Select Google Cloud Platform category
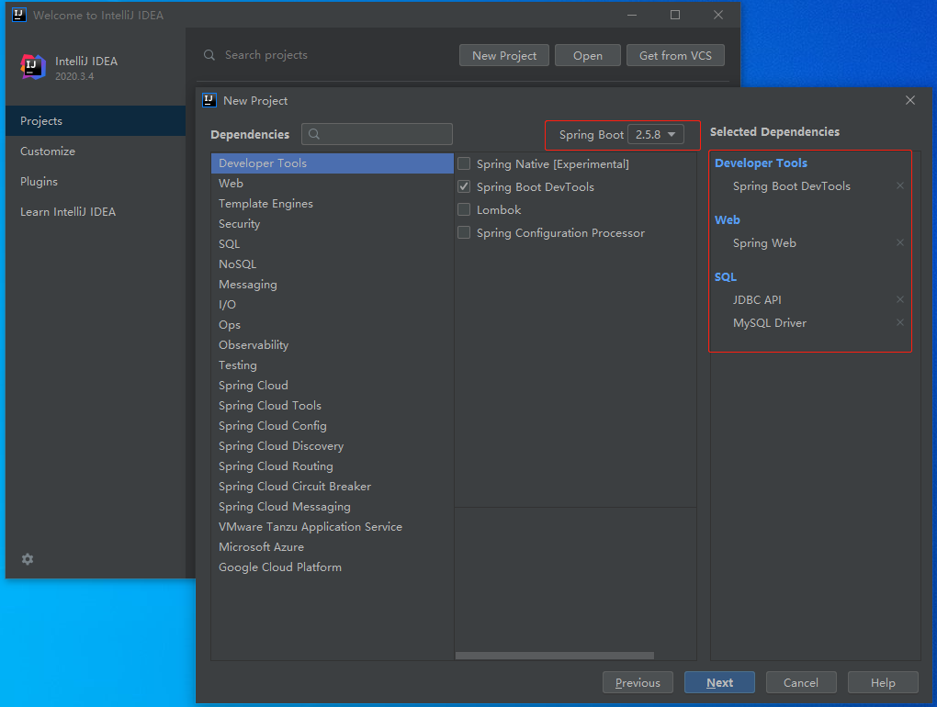The height and width of the screenshot is (707, 937). (x=333, y=567)
